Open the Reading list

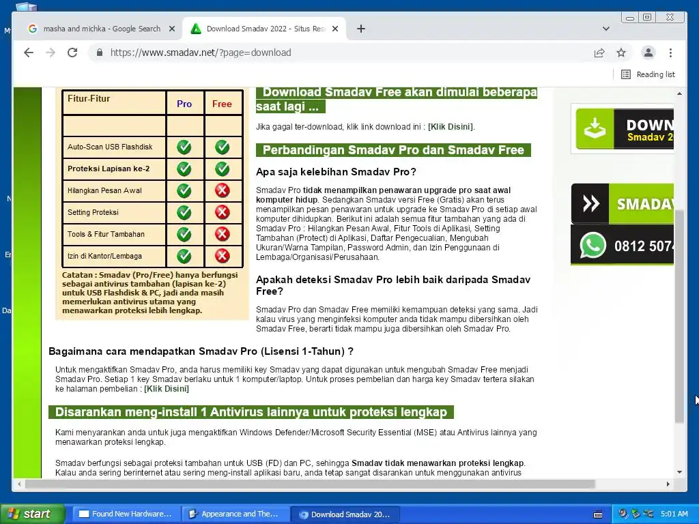click(648, 74)
